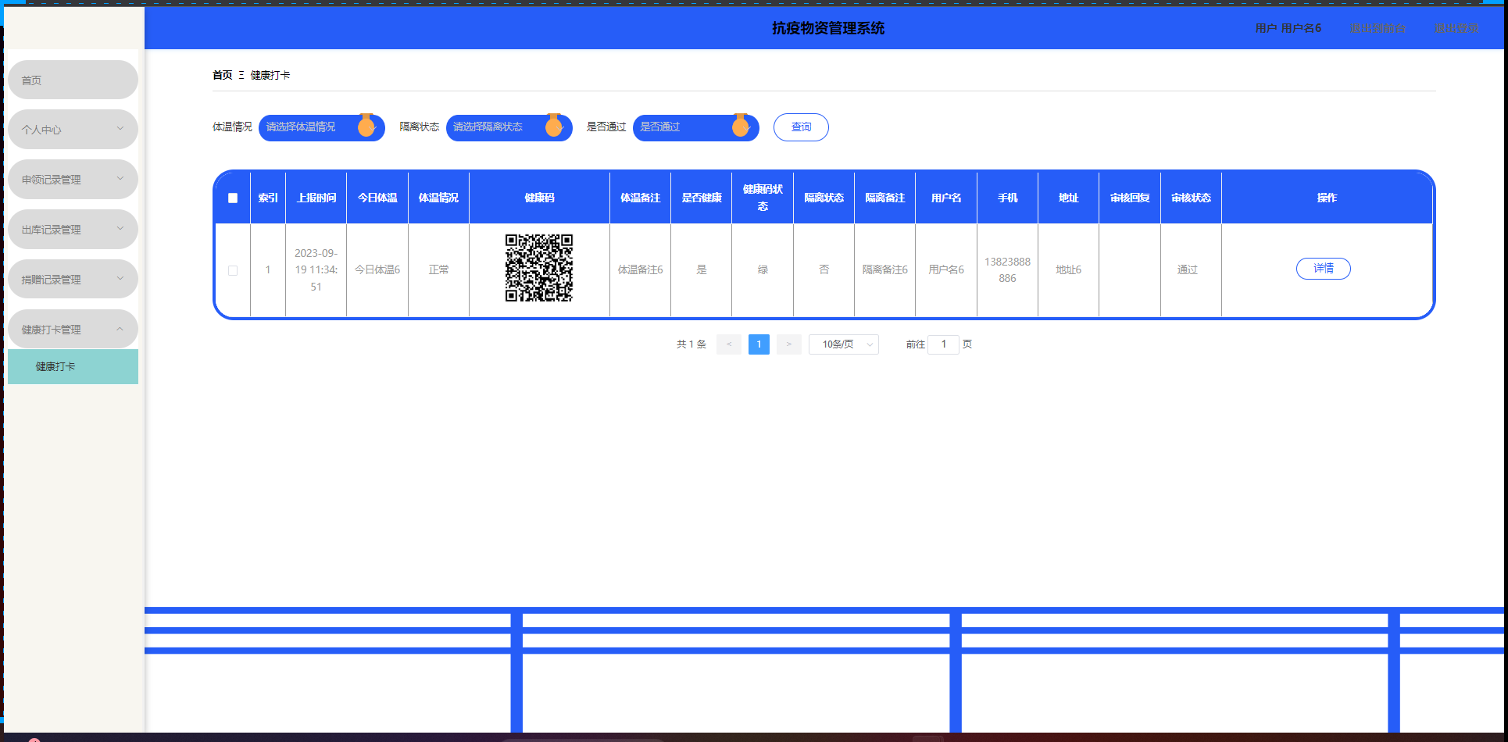The height and width of the screenshot is (742, 1508).
Task: Click 退出到前台 in the top bar
Action: pos(1378,28)
